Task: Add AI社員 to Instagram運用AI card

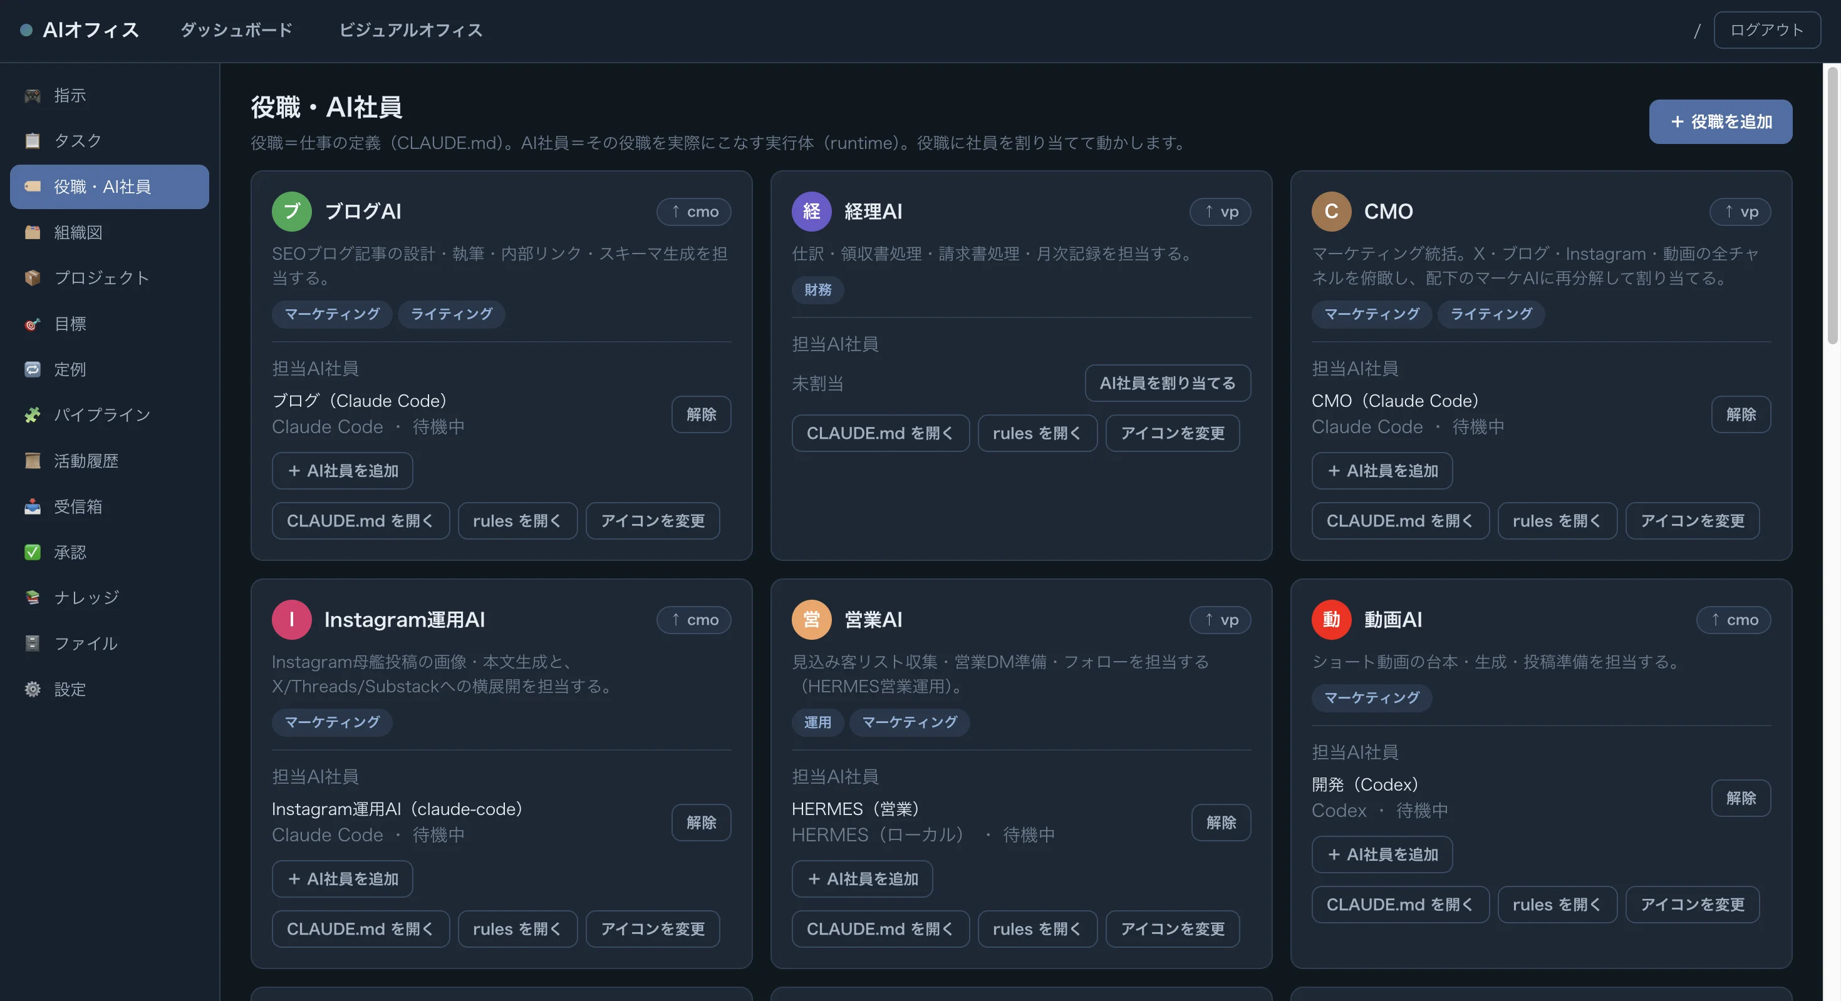Action: (x=342, y=880)
